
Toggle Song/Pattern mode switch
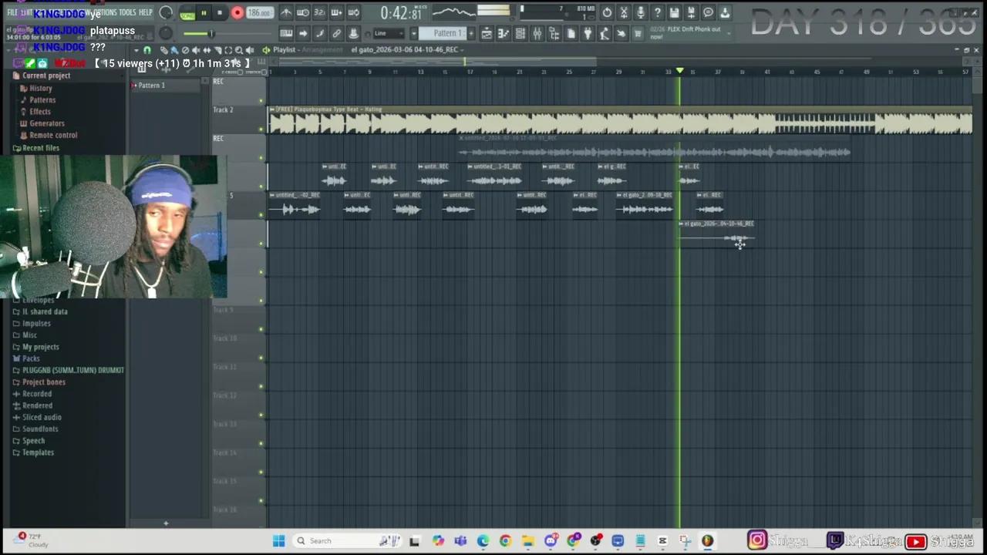[x=187, y=14]
